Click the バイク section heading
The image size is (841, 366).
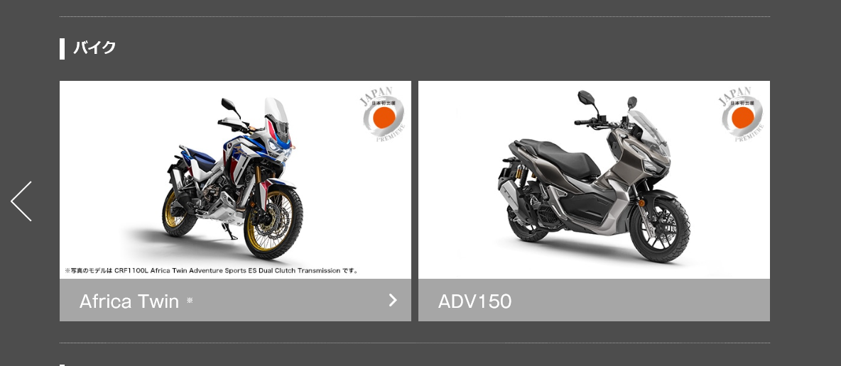pyautogui.click(x=94, y=48)
